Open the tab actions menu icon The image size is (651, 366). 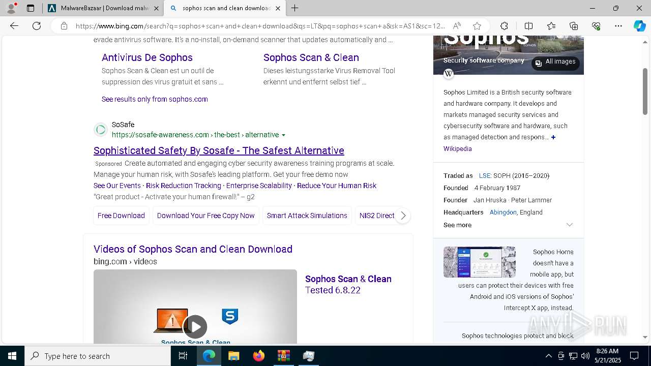pos(31,8)
